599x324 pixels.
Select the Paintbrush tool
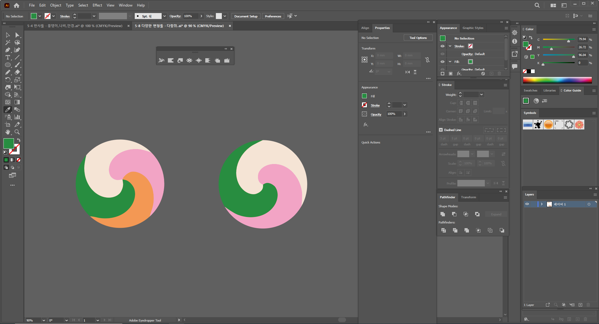point(17,65)
